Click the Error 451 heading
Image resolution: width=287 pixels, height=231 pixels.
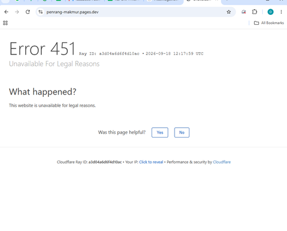42,49
